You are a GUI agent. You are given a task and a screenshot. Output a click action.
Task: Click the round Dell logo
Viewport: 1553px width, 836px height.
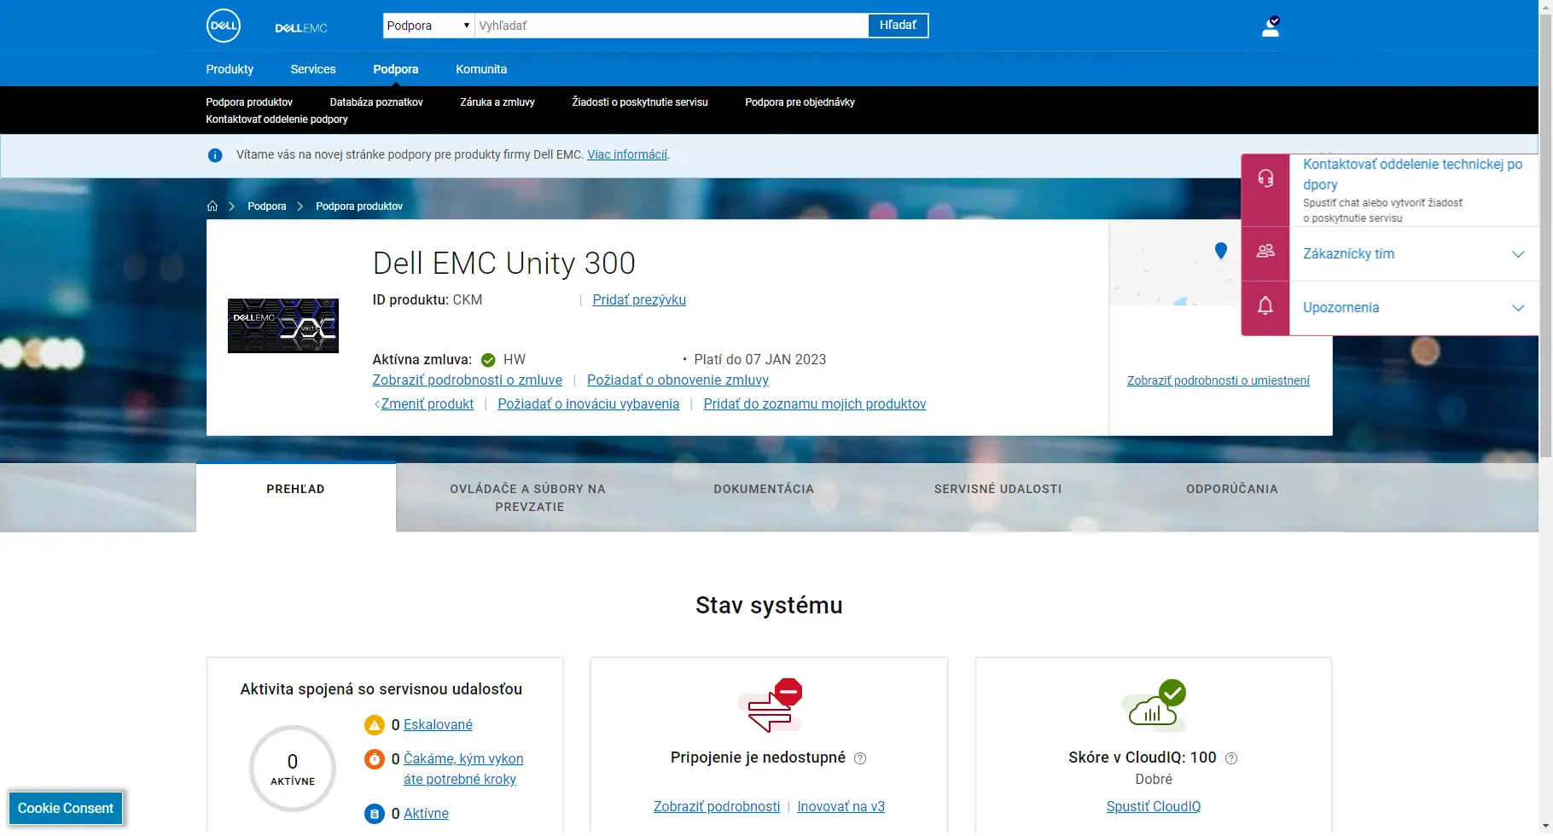click(x=224, y=26)
